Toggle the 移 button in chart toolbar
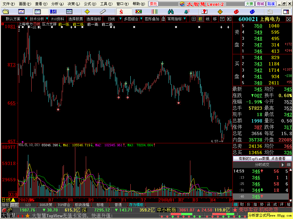This screenshot has width=293, height=219. click(215, 19)
